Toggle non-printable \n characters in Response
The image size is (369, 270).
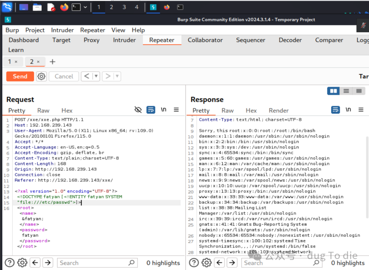pyautogui.click(x=348, y=110)
